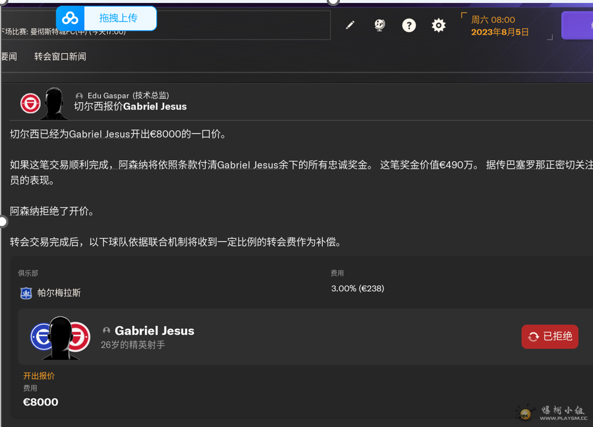
Task: Click the person icon before Edu Gaspar
Action: (79, 96)
